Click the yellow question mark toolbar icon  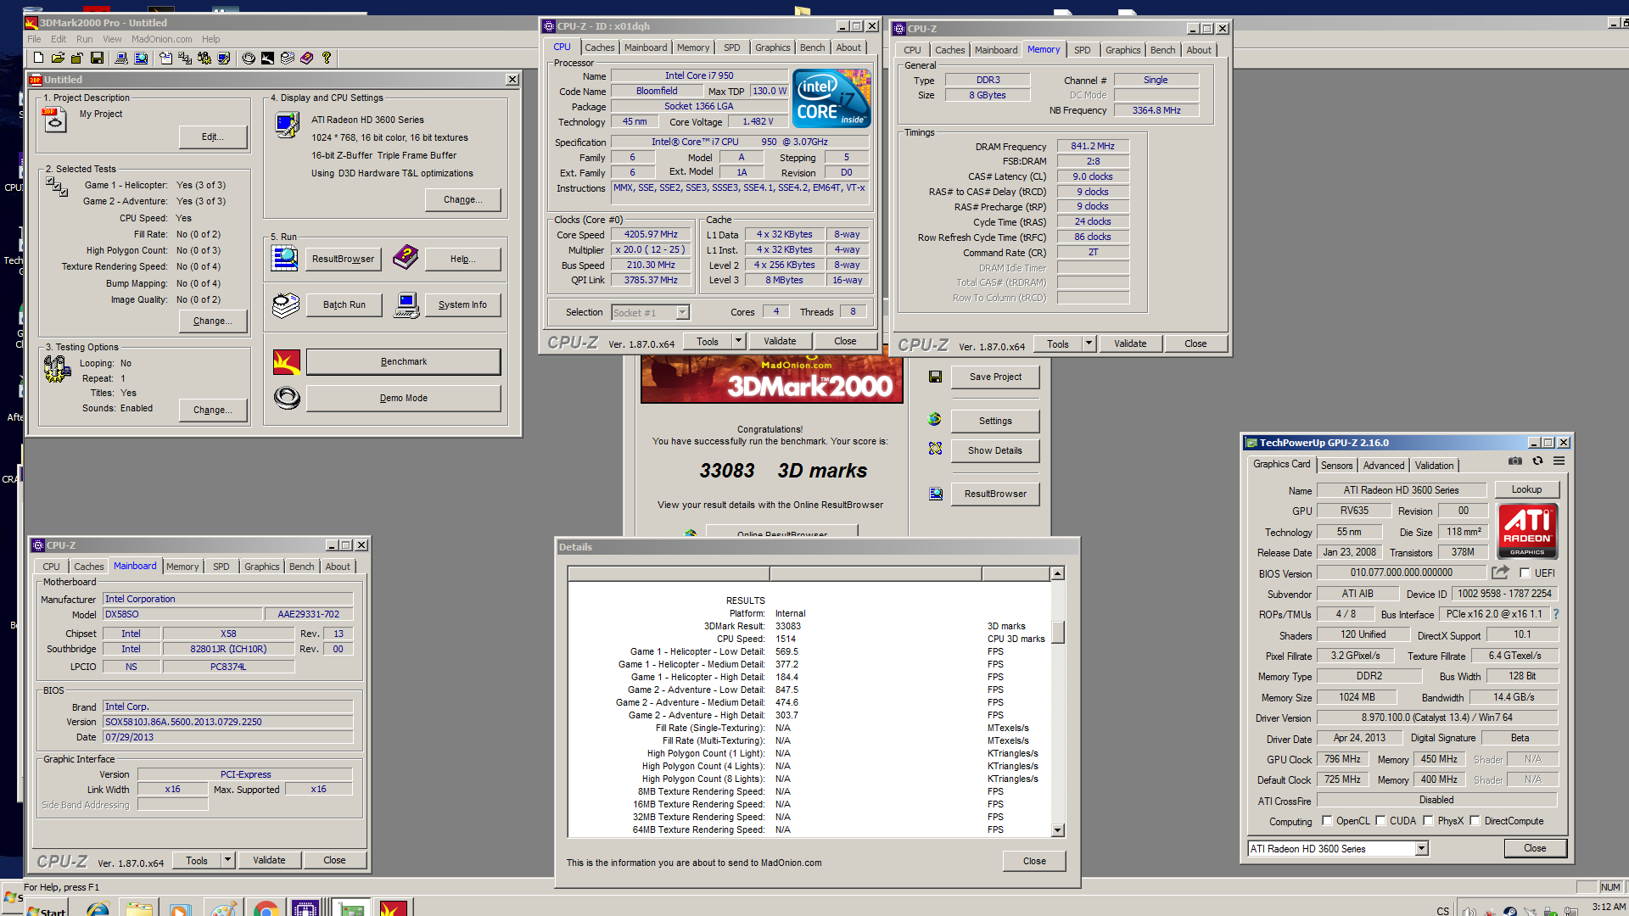click(x=327, y=58)
